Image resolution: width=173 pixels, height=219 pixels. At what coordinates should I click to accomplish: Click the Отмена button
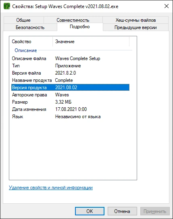122,211
